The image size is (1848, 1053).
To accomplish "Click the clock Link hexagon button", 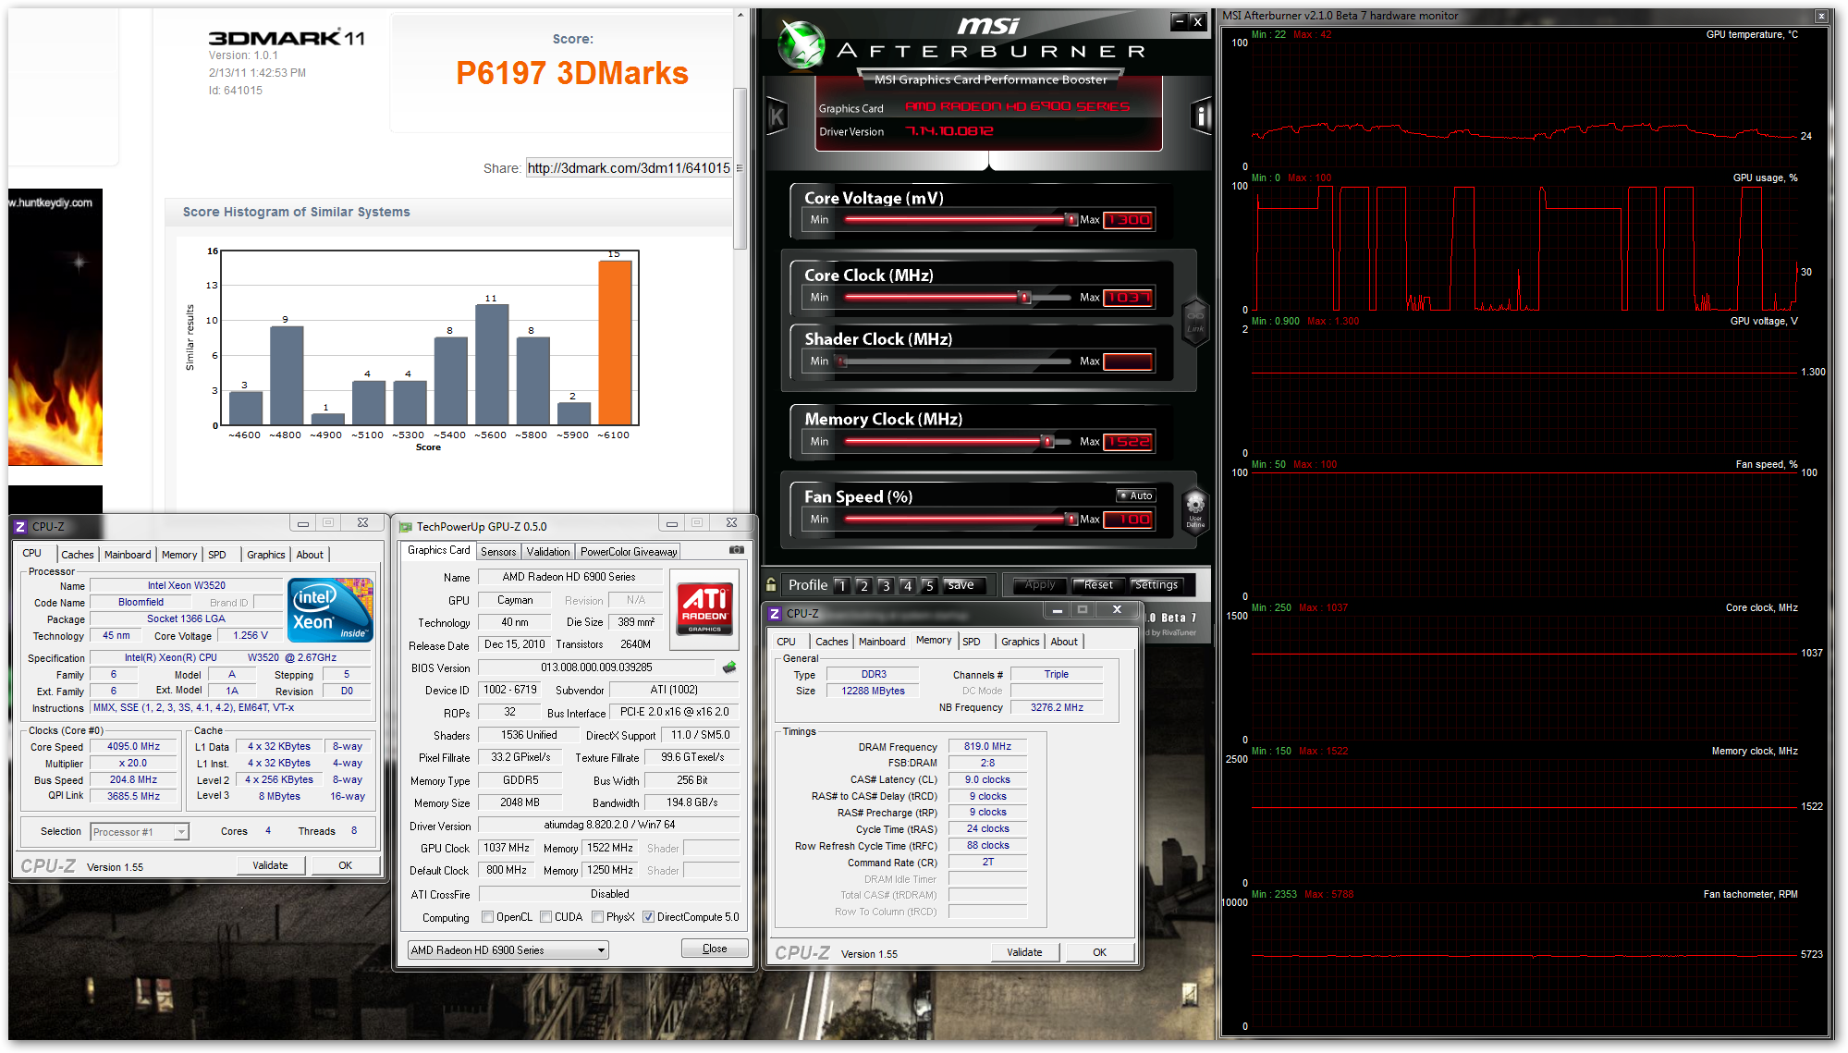I will coord(1195,322).
